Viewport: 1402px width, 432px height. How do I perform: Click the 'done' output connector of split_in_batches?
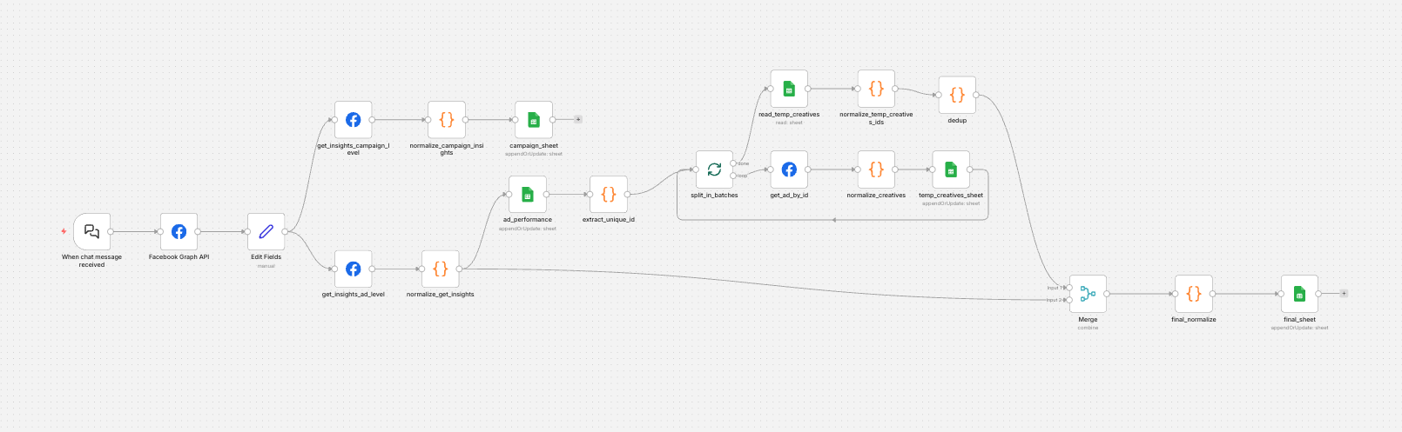(733, 163)
